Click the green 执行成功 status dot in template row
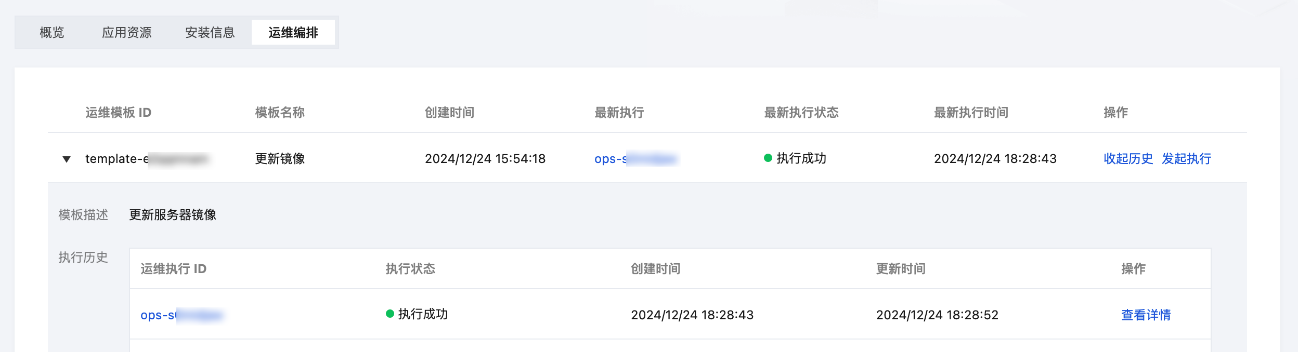Screen dimensions: 1298x352 point(768,158)
